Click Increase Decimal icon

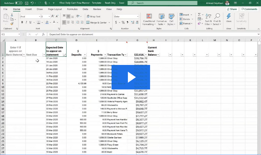(x=133, y=22)
